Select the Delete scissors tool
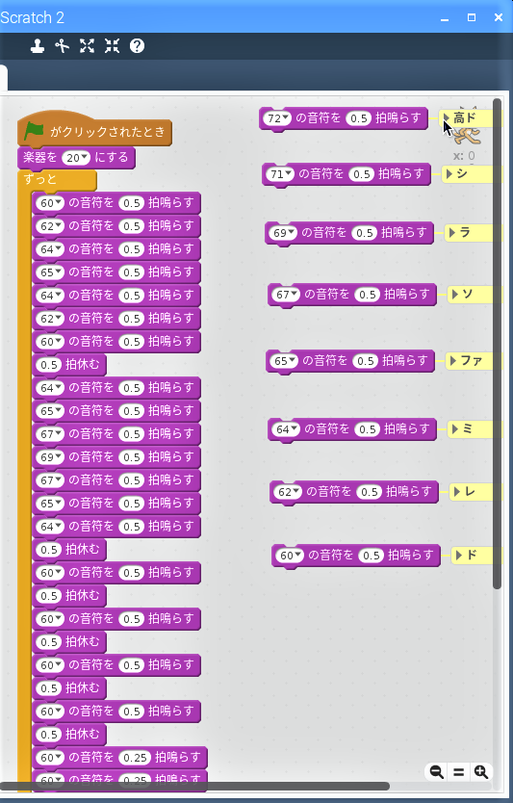The image size is (513, 803). (62, 46)
